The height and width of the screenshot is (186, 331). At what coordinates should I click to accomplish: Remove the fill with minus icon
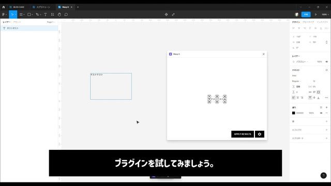(326, 113)
